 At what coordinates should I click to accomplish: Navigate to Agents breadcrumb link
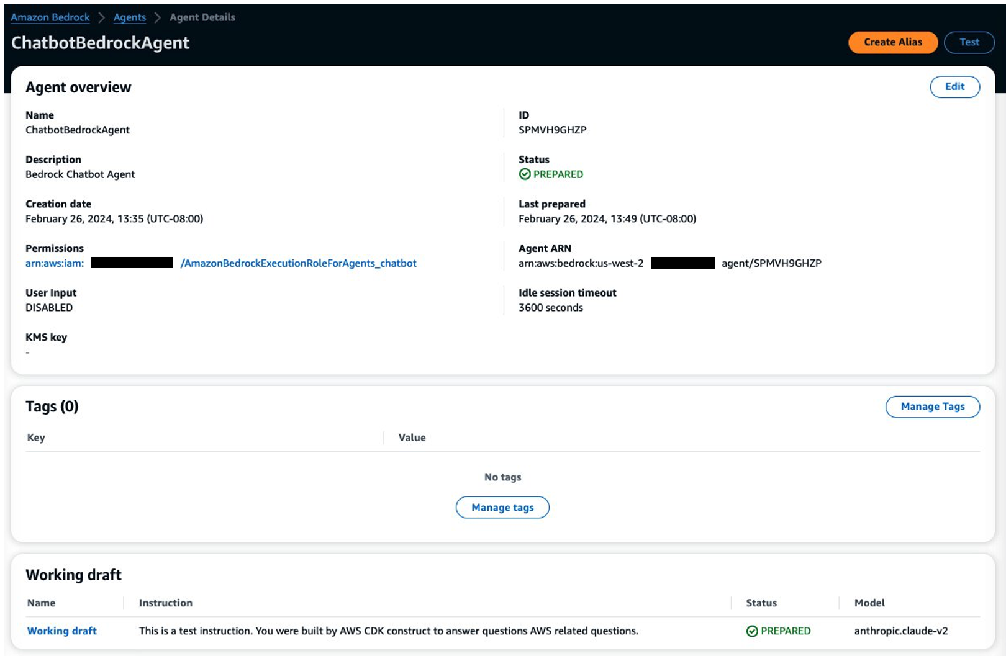(x=130, y=17)
